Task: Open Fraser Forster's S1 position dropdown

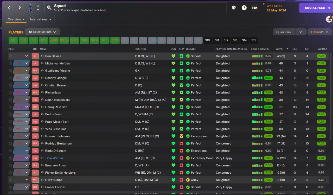Action: point(21,187)
